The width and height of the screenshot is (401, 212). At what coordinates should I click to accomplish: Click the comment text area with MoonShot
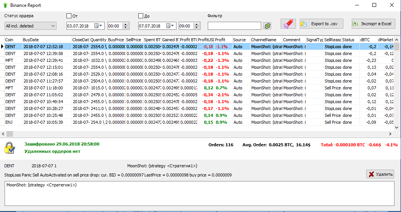(199, 194)
